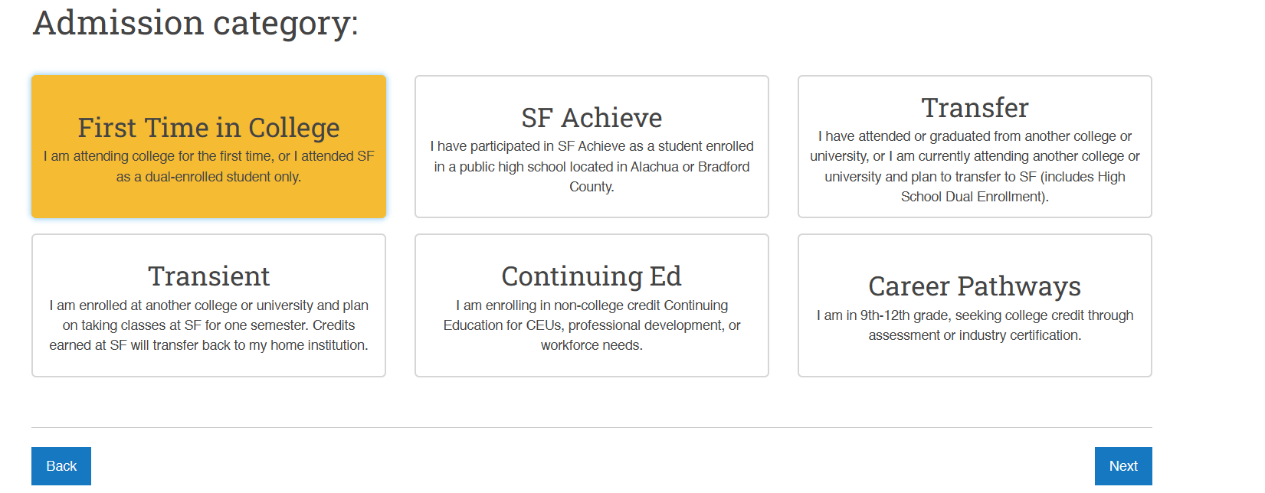Click the First Time in College heading
The height and width of the screenshot is (493, 1265).
208,128
